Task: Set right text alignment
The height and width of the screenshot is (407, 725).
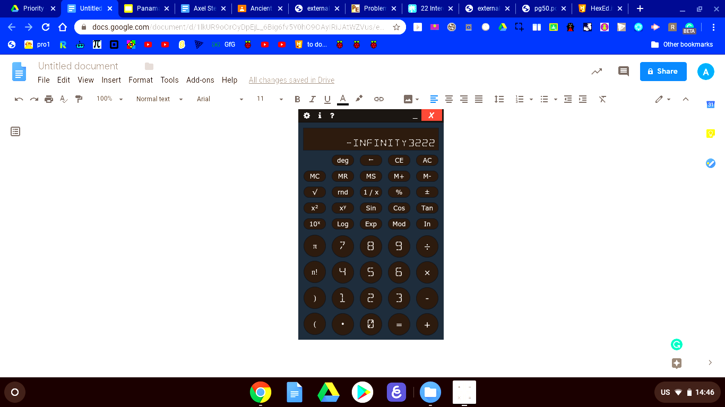Action: pos(464,99)
